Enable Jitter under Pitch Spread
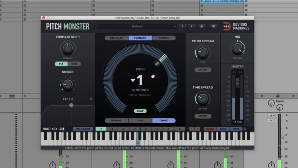The image size is (298, 168). pyautogui.click(x=203, y=70)
